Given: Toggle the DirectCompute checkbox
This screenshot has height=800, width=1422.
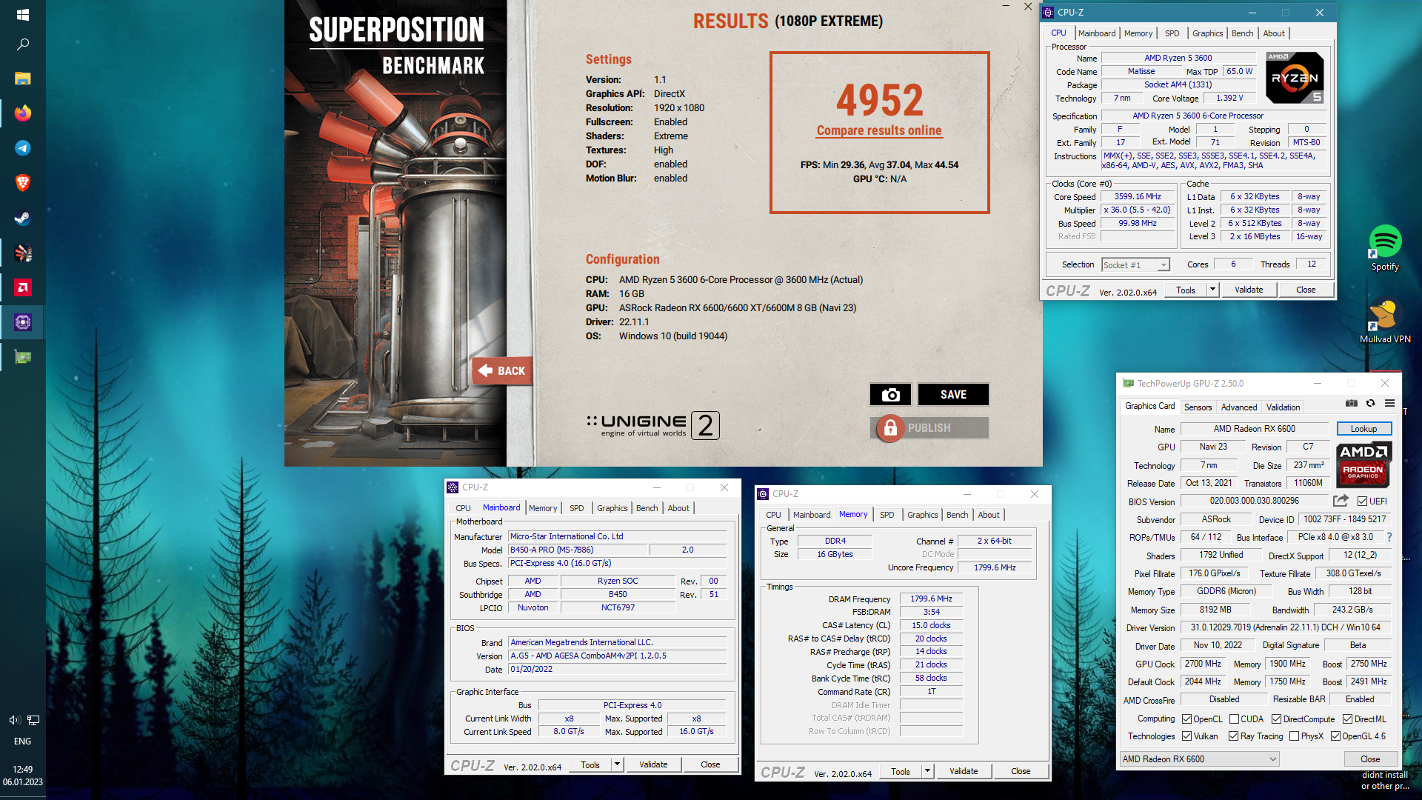Looking at the screenshot, I should click(x=1276, y=719).
